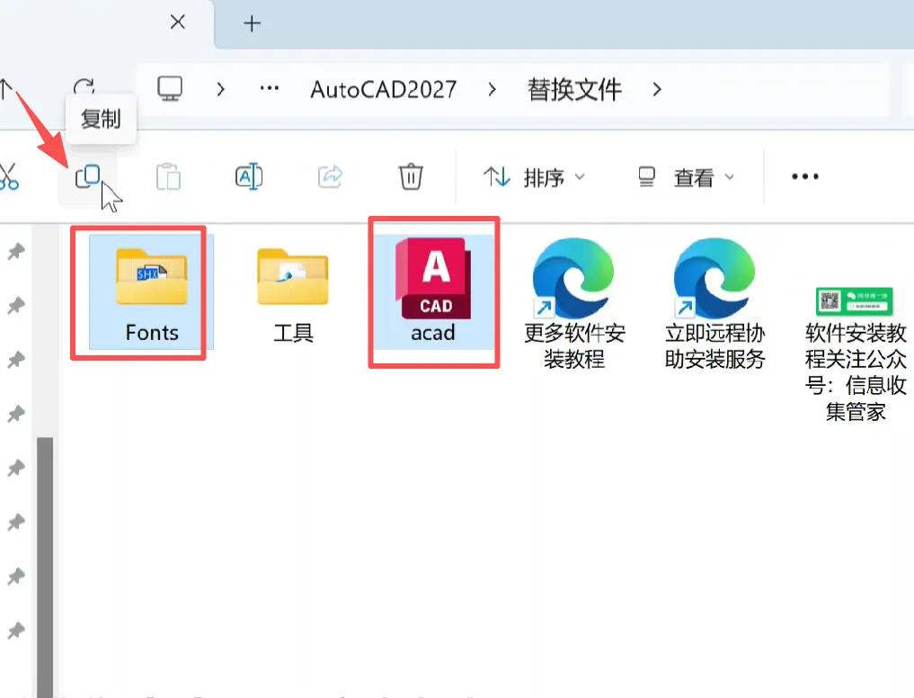The image size is (914, 698).
Task: Click the Paste clipboard icon
Action: 168,176
